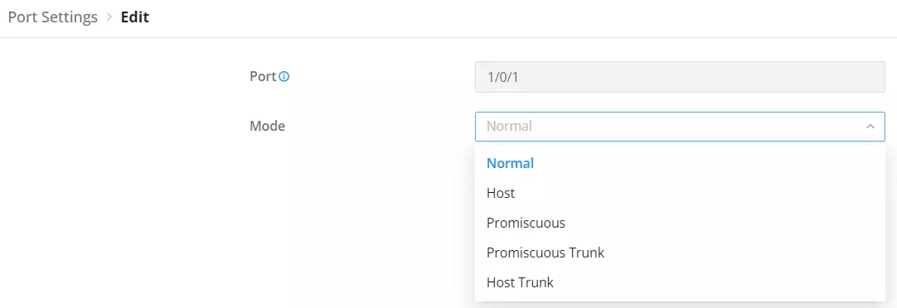Viewport: 897px width, 308px height.
Task: Choose Host from the Mode list
Action: point(680,193)
